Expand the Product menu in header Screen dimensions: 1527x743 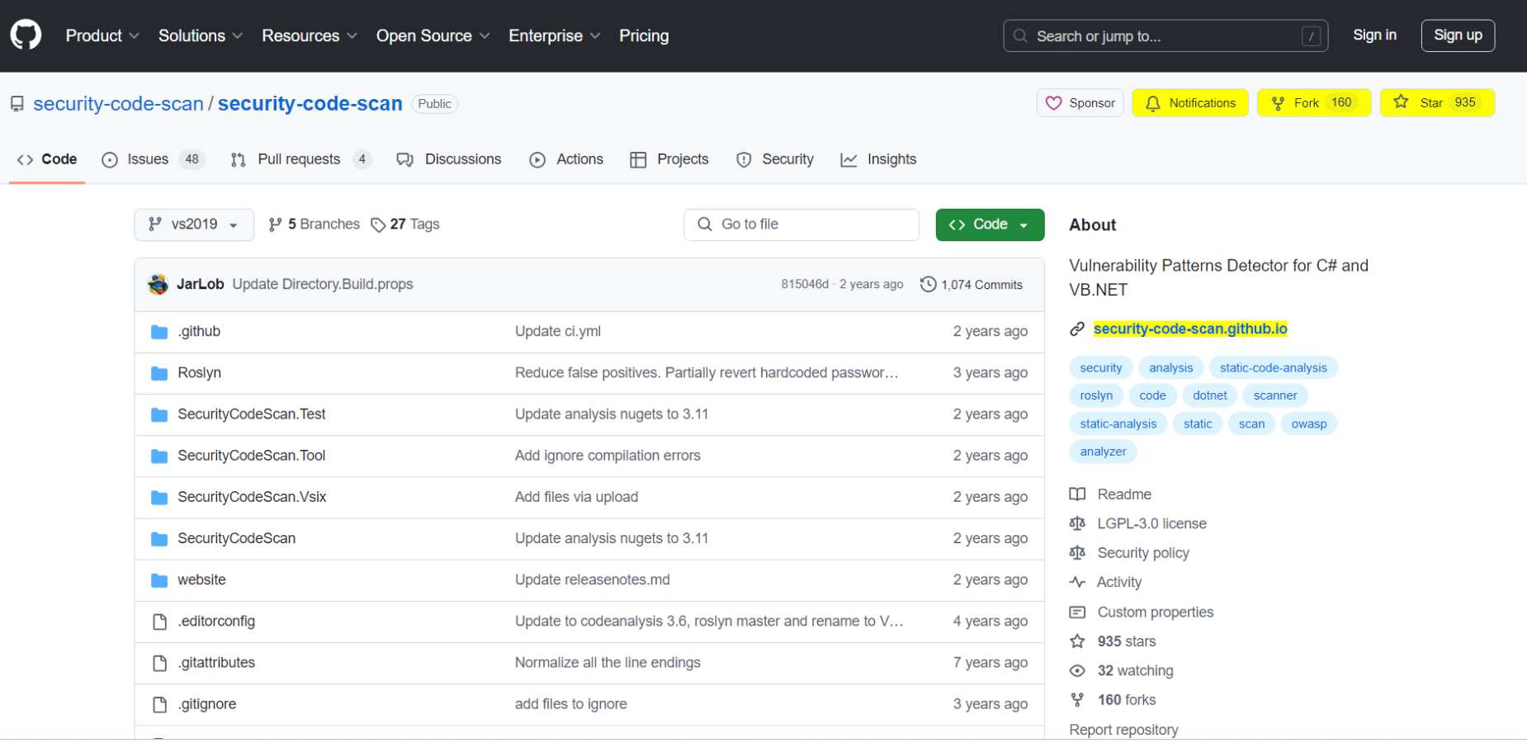pyautogui.click(x=102, y=35)
